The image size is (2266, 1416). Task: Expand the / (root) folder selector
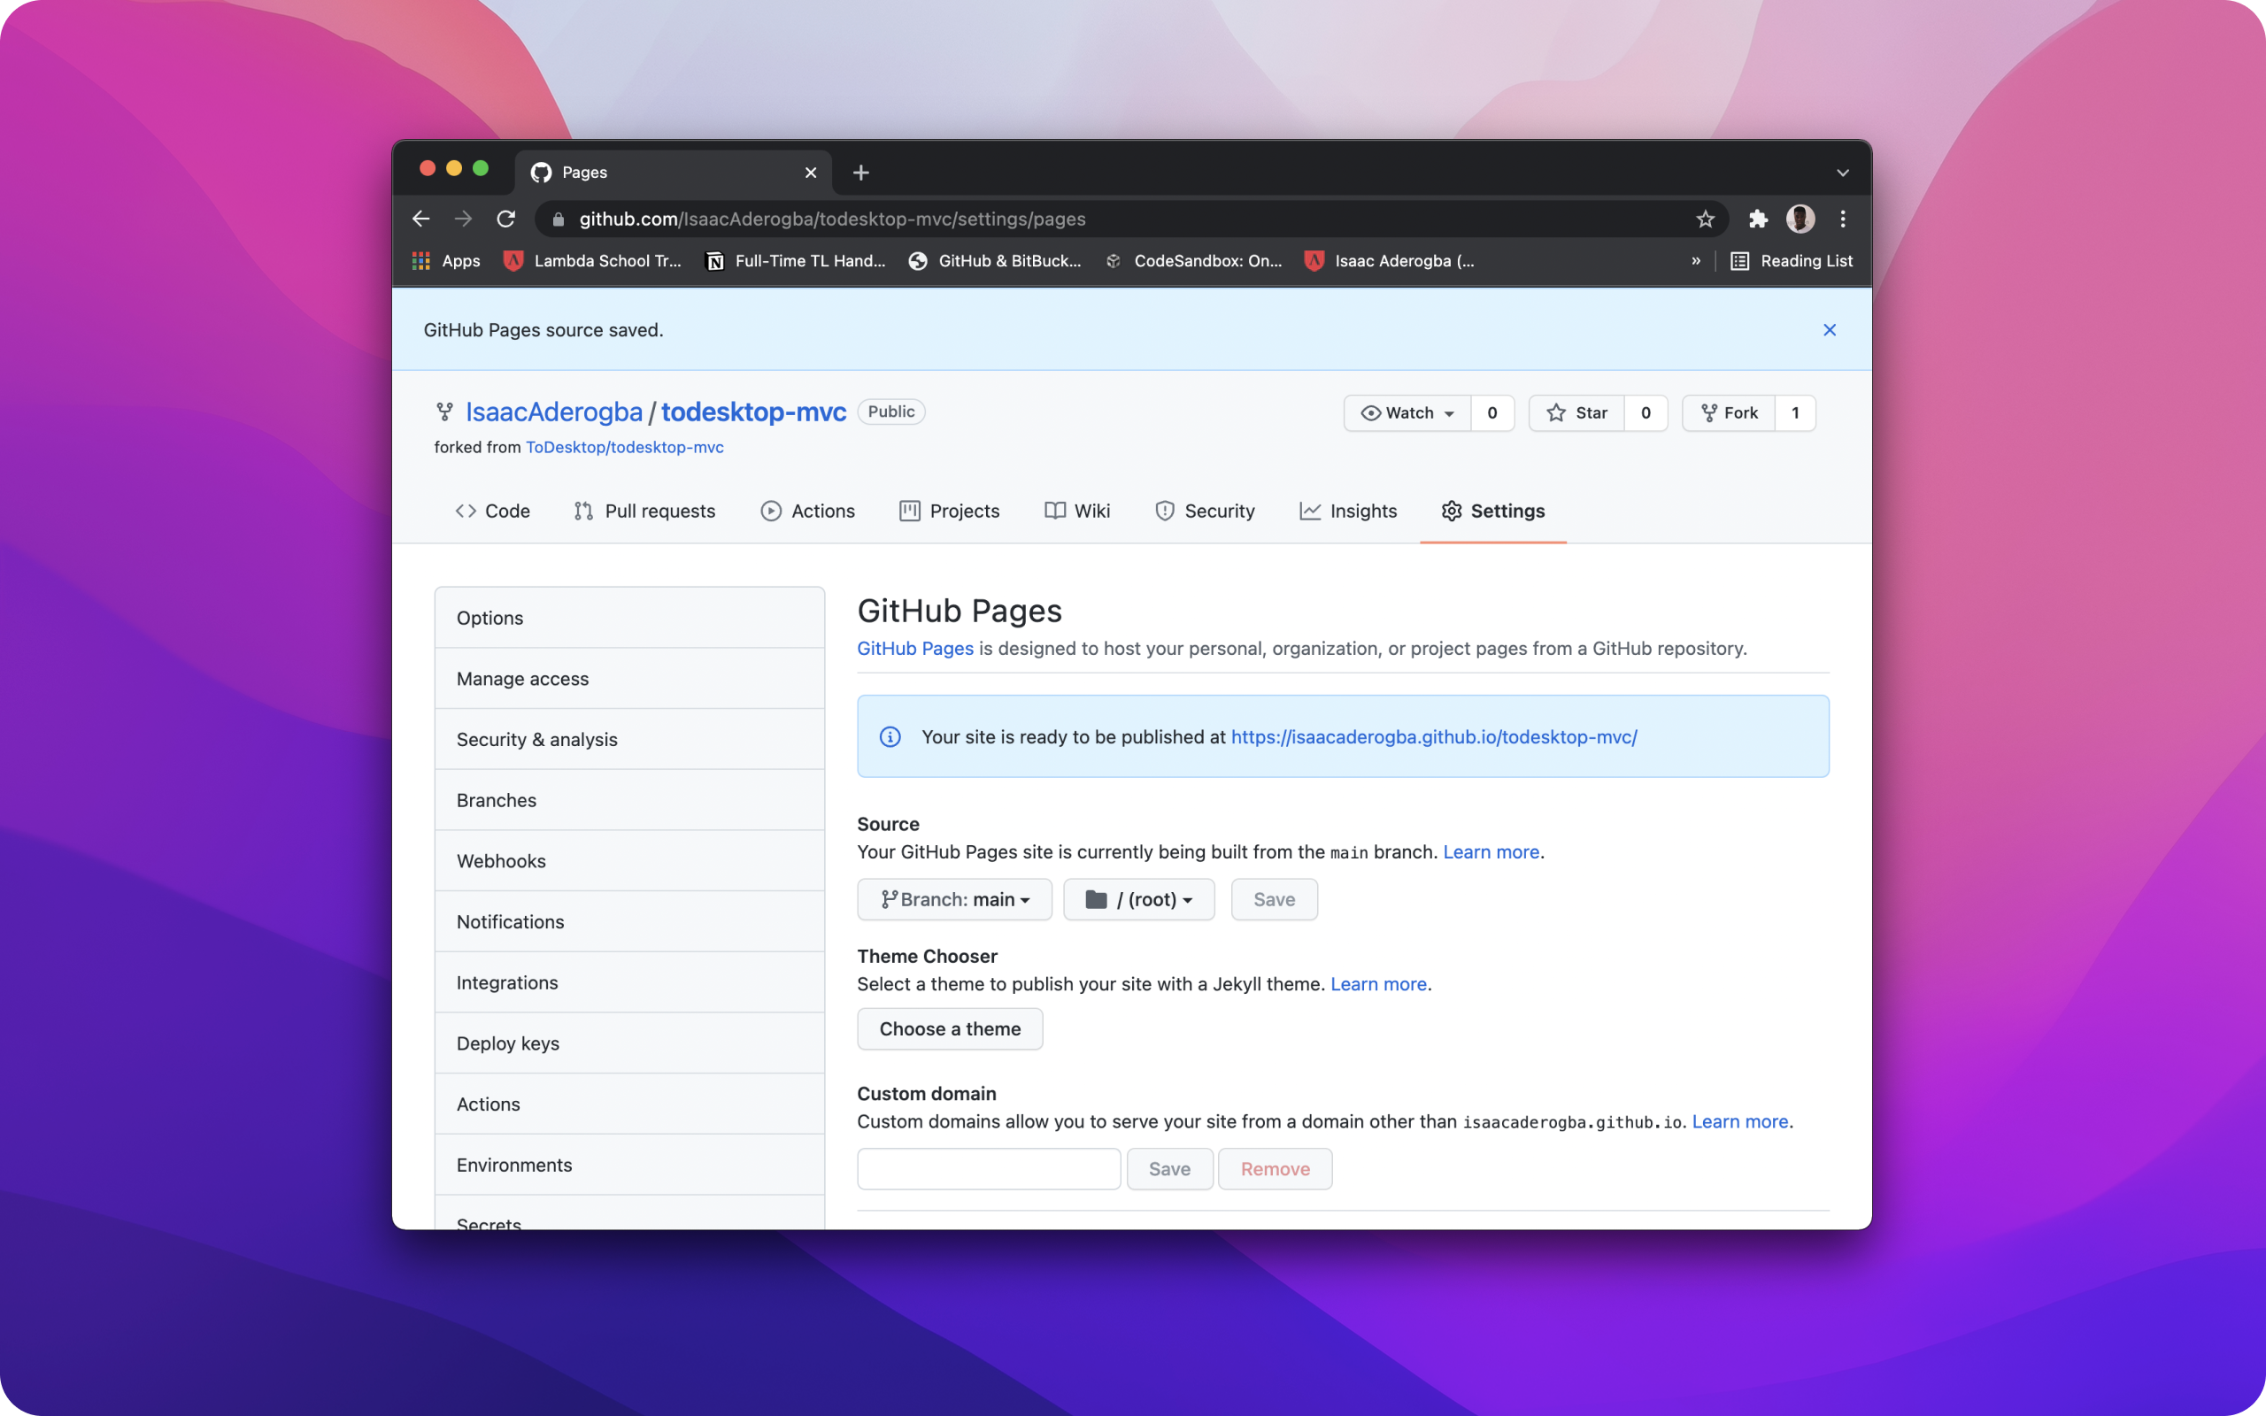(x=1137, y=898)
